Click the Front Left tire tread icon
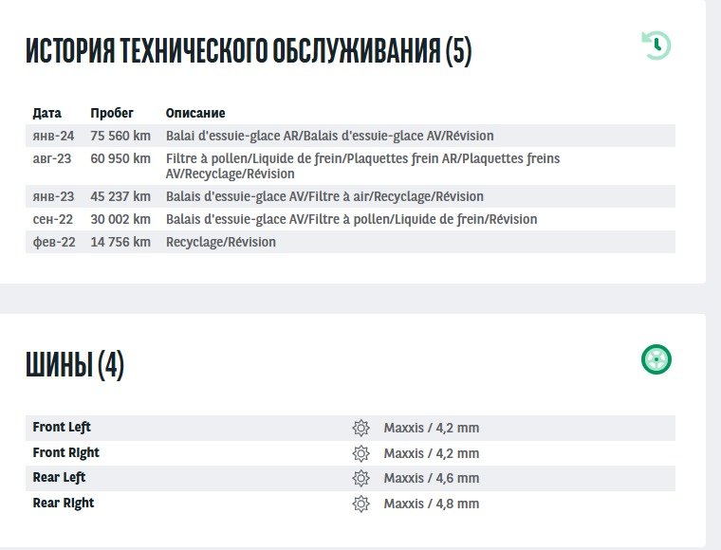Image resolution: width=721 pixels, height=550 pixels. click(x=360, y=428)
